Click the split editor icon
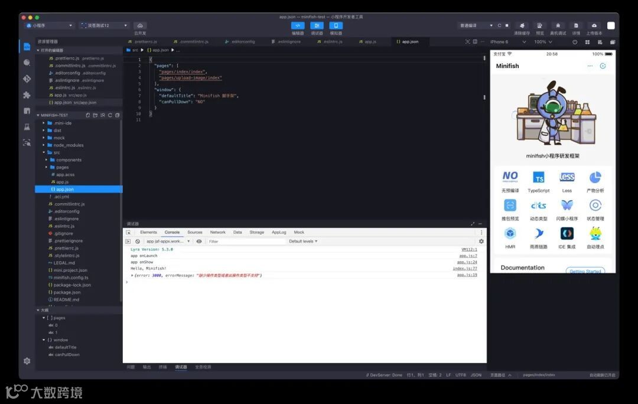 coord(475,41)
